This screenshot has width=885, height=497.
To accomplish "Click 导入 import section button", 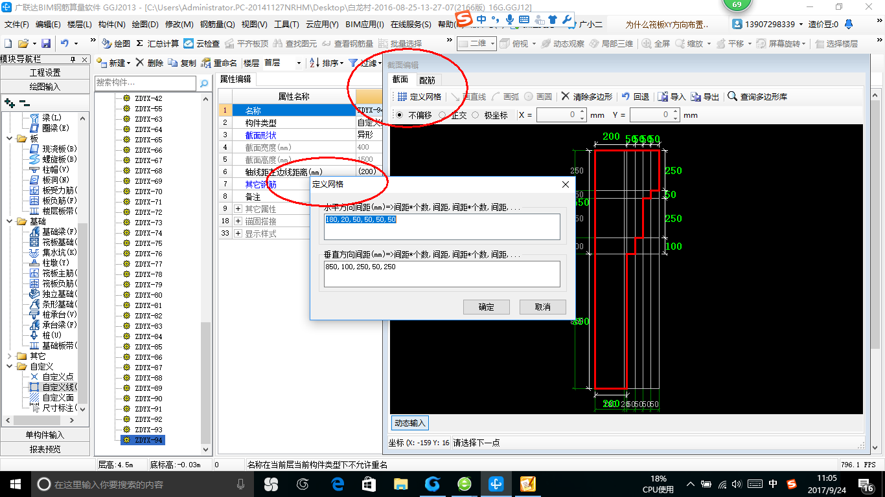I will pos(672,96).
